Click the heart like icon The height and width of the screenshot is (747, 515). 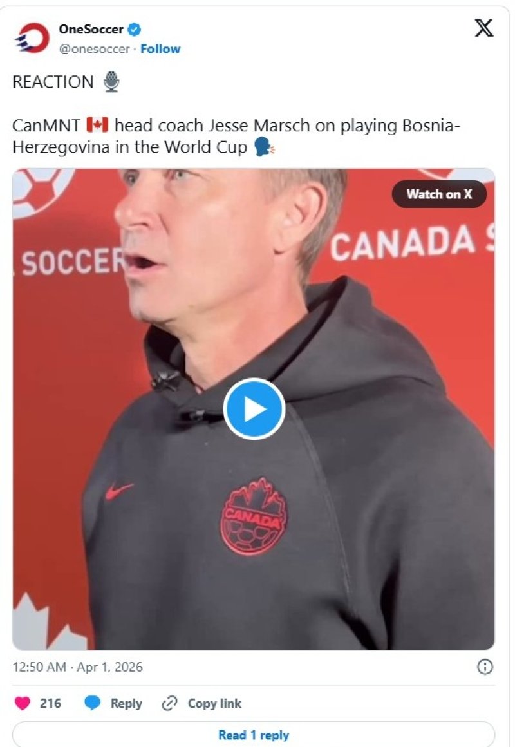click(x=23, y=703)
